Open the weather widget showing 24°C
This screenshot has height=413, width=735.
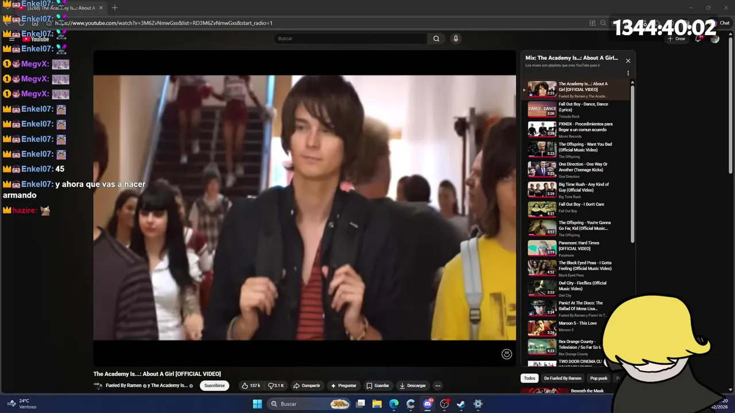tap(21, 404)
